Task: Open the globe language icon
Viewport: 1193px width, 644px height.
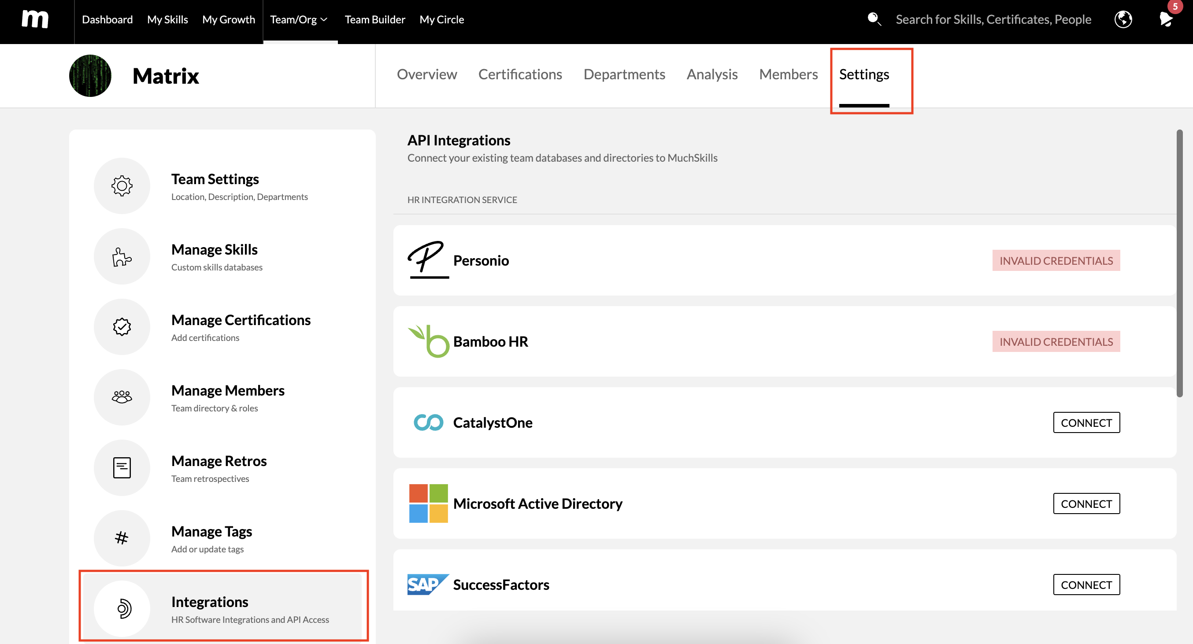Action: pyautogui.click(x=1123, y=19)
